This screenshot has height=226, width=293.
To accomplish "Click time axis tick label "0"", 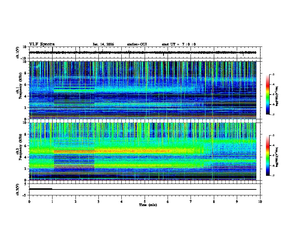I will [29, 202].
